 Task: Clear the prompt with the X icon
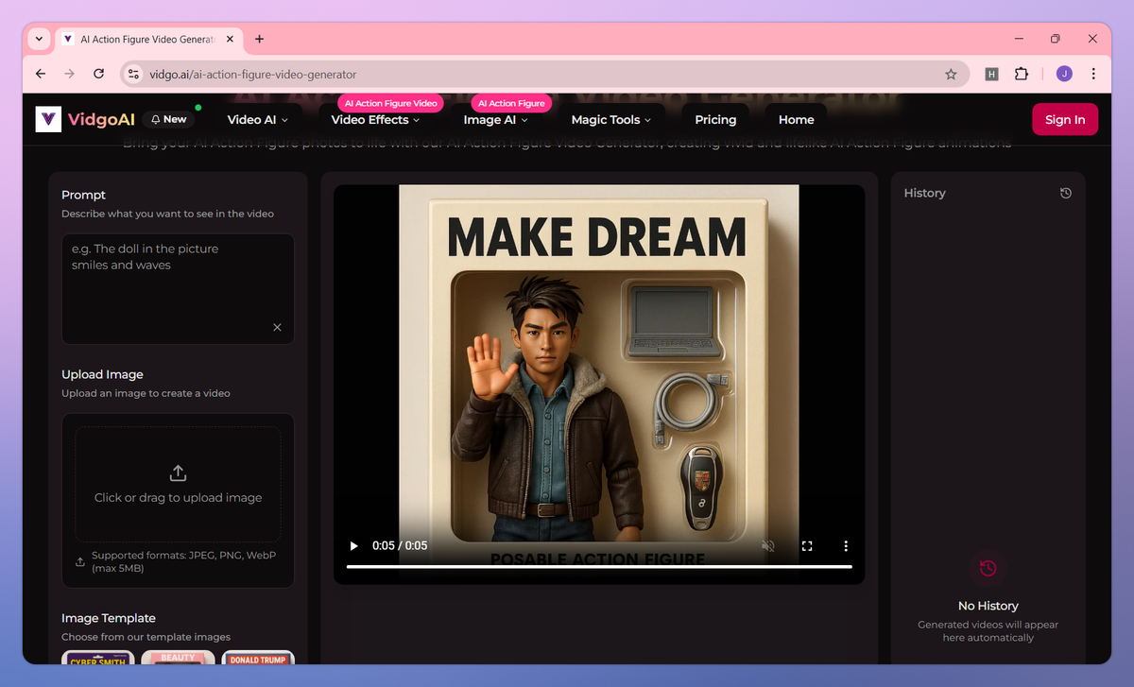[277, 327]
